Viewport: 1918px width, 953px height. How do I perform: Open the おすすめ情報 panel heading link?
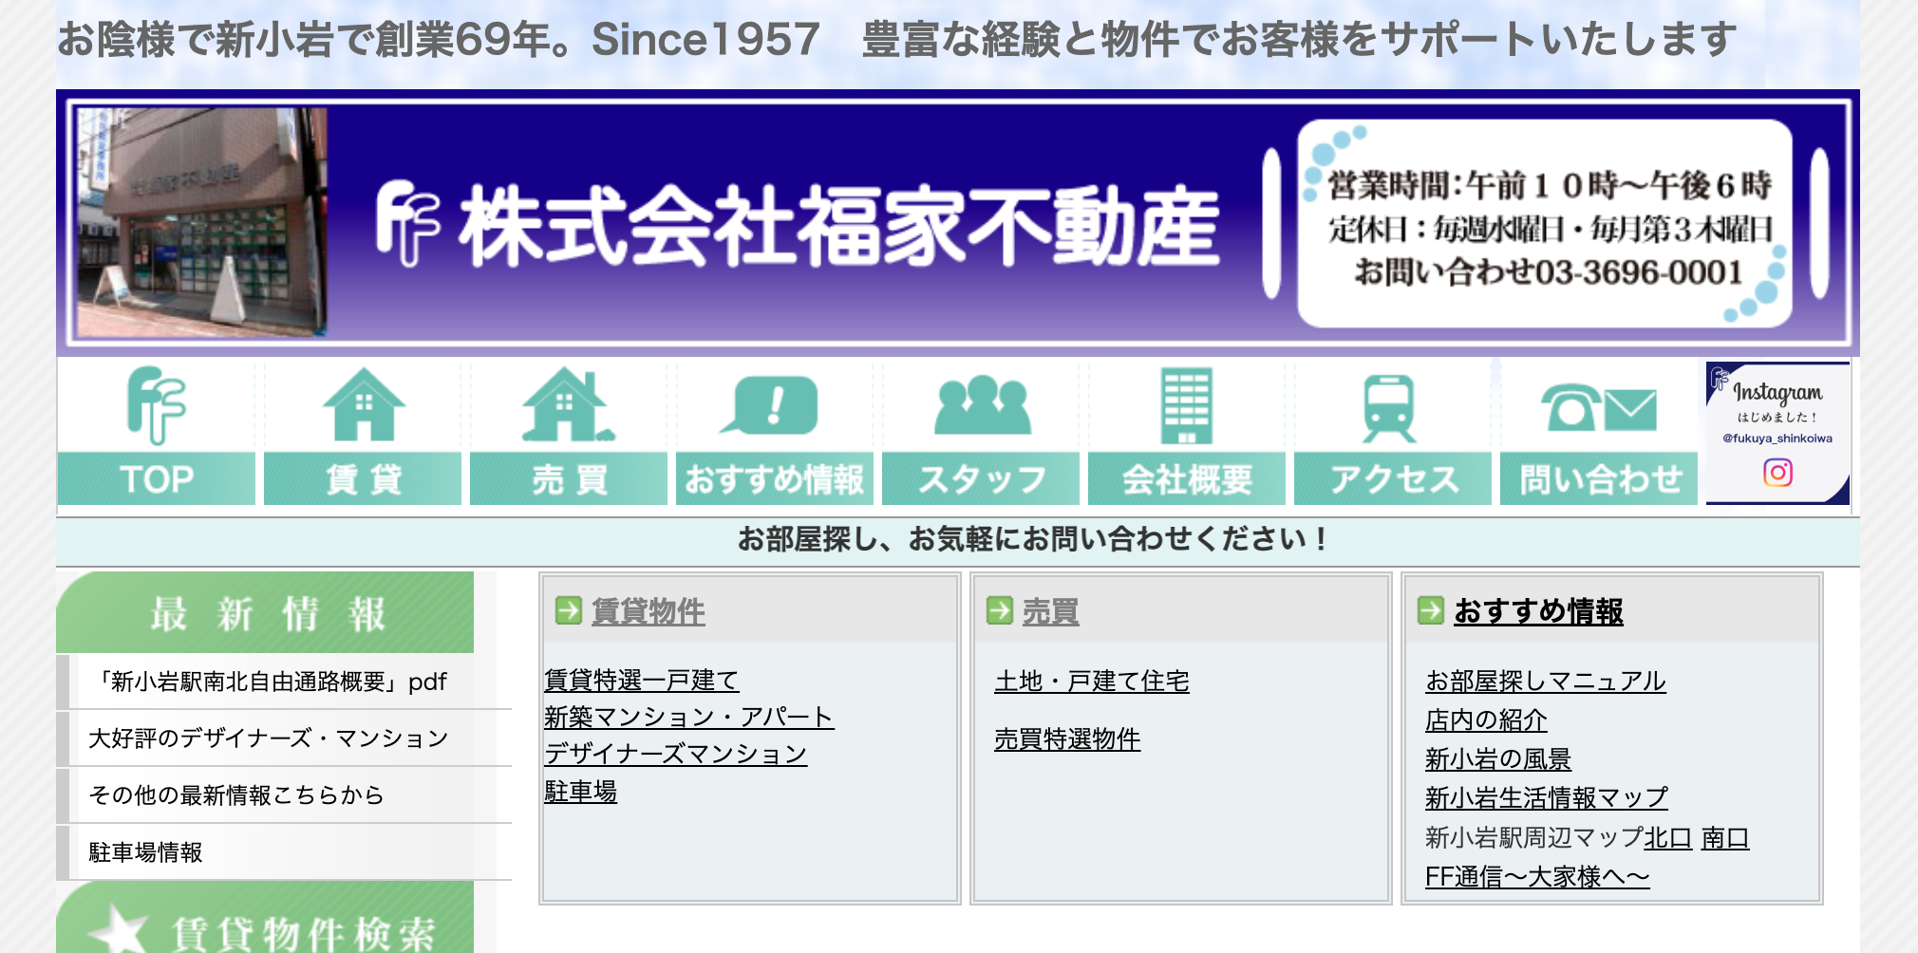tap(1538, 610)
